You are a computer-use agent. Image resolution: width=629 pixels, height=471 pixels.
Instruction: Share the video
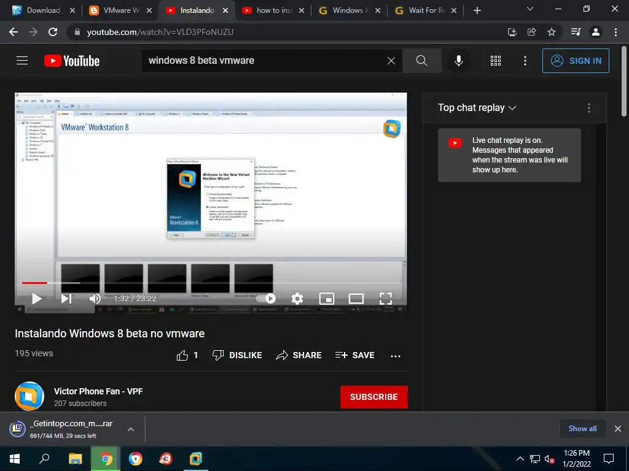pos(299,355)
